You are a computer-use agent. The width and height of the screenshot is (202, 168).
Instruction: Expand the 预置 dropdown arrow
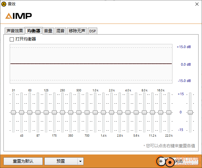(80, 161)
